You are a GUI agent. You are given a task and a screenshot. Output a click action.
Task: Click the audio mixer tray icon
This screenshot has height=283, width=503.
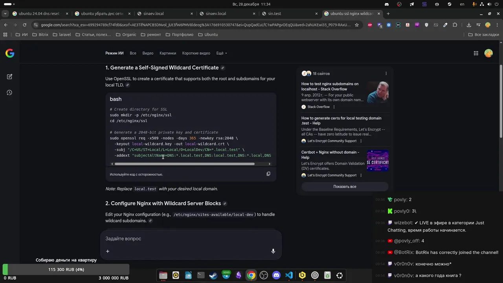point(437,4)
